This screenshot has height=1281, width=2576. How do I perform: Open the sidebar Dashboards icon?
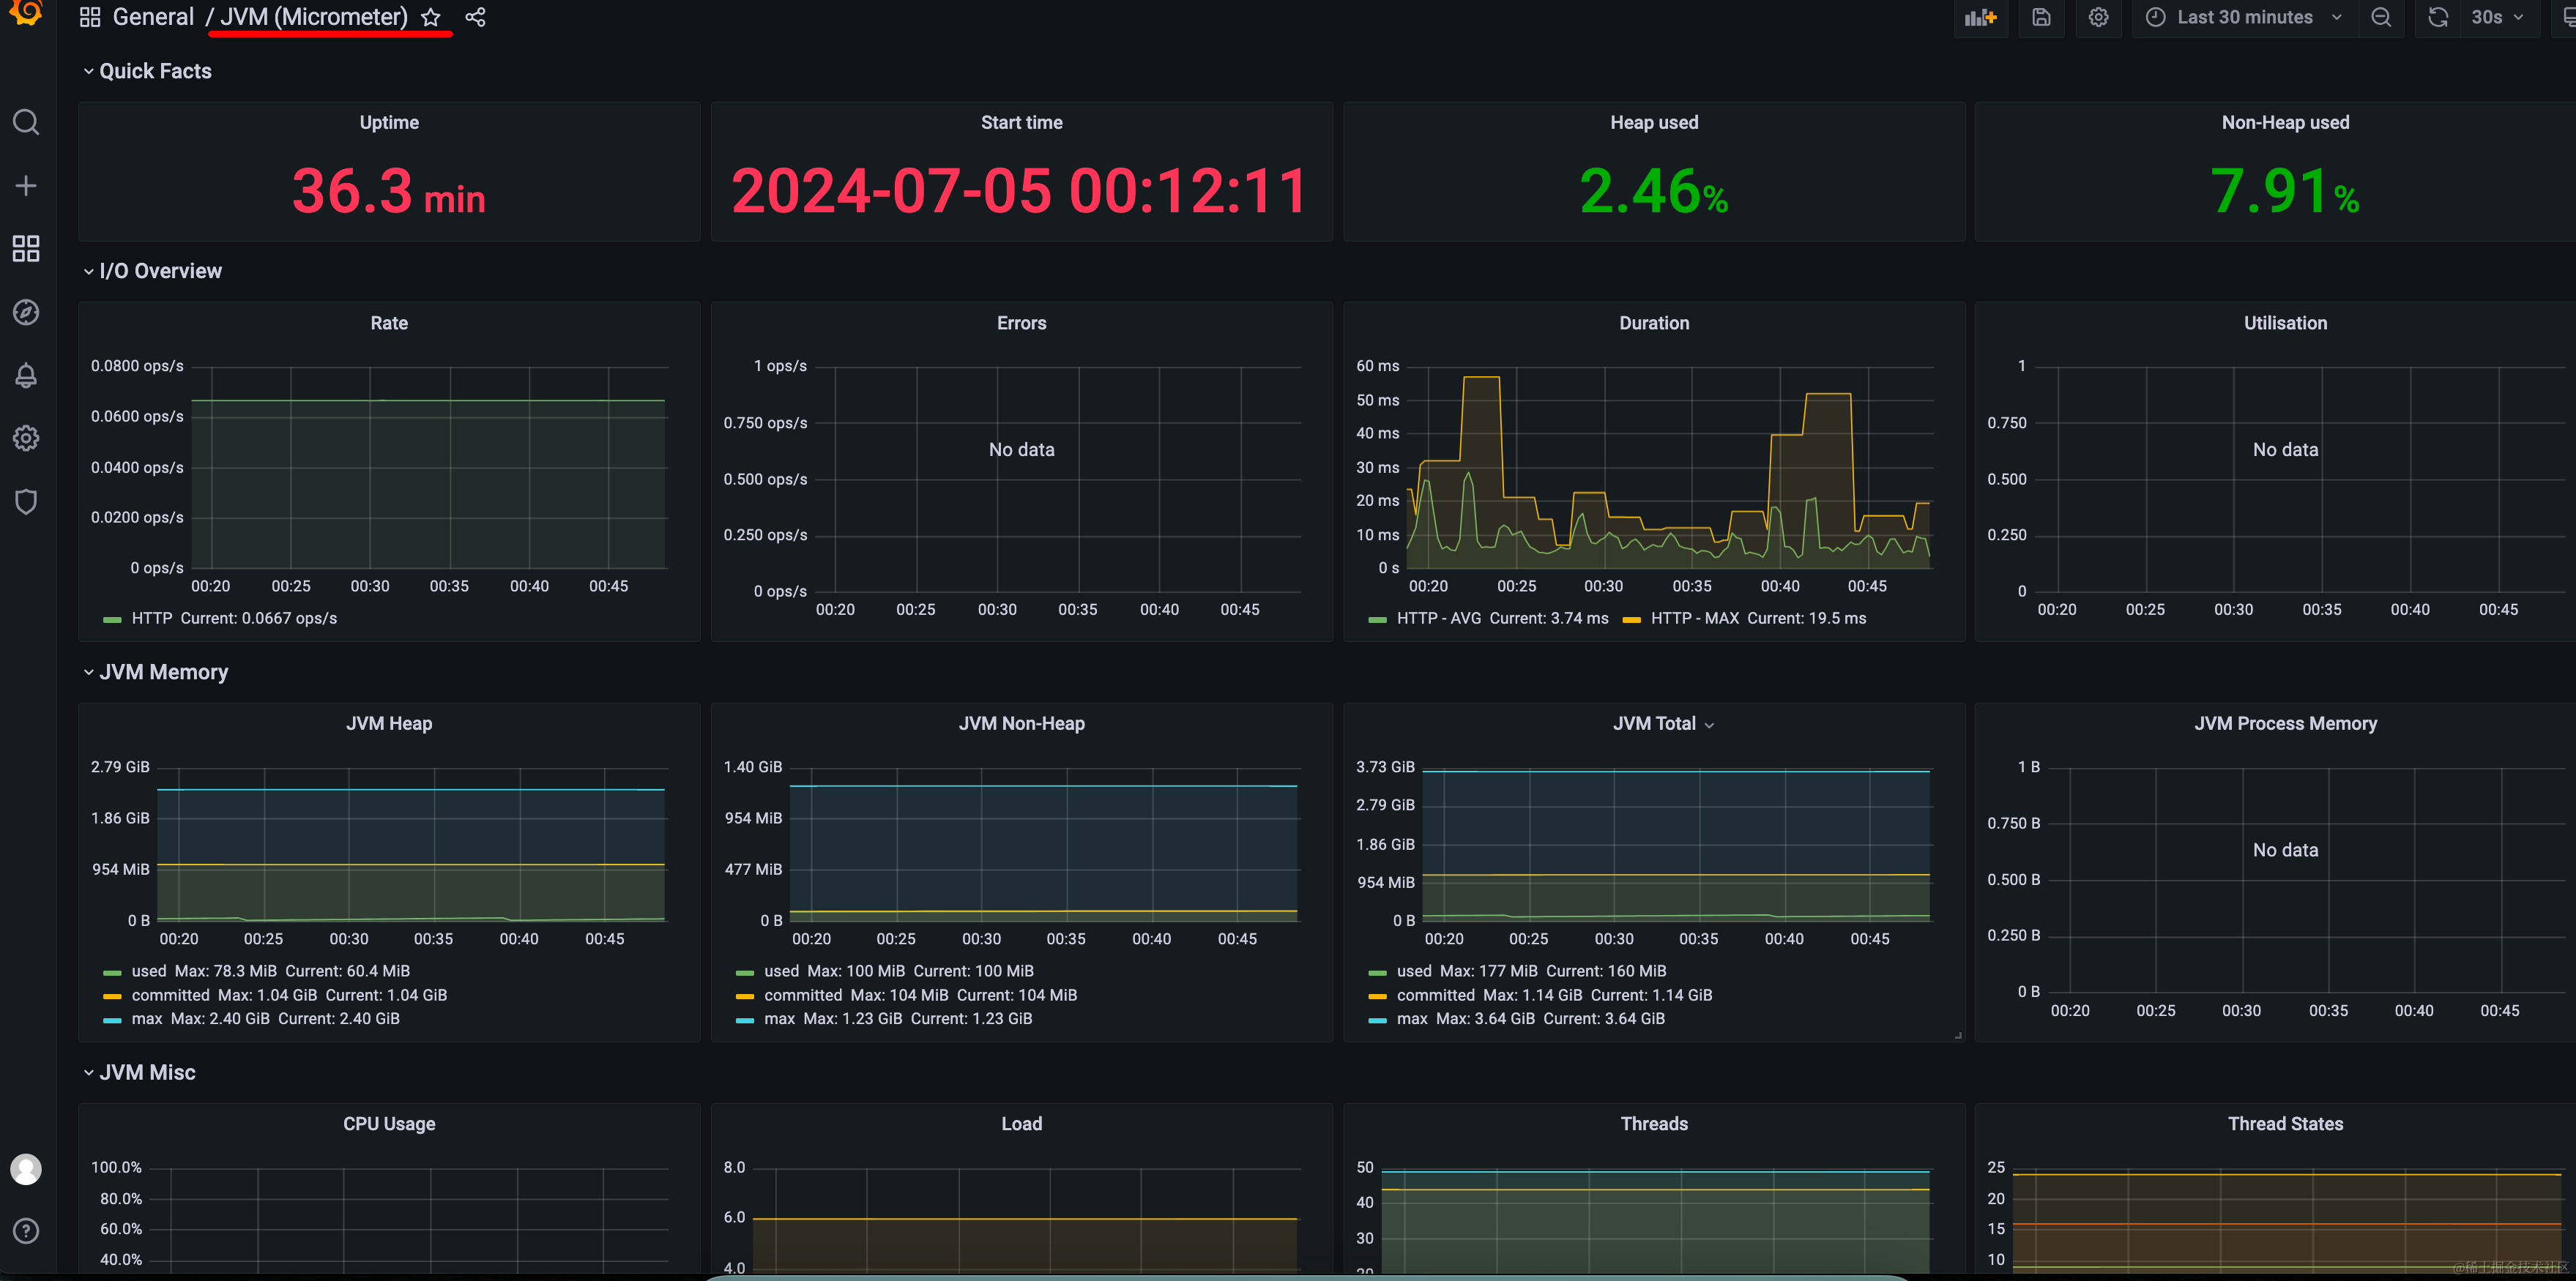click(x=26, y=248)
